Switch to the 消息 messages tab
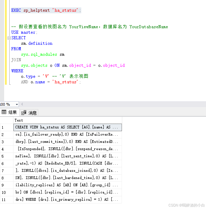 (x=29, y=113)
